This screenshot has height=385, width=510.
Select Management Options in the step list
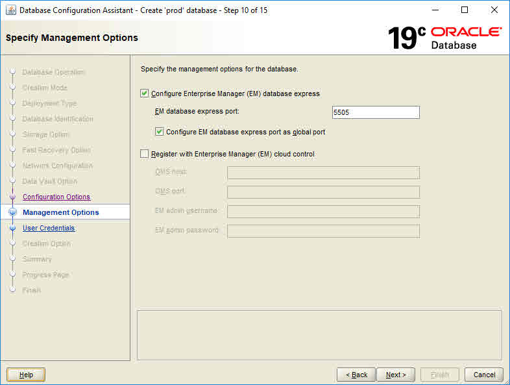[x=60, y=212]
